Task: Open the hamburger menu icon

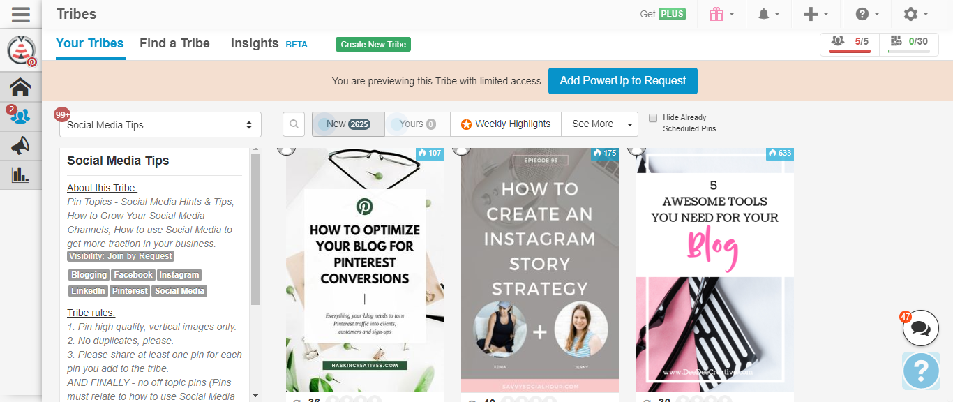Action: (20, 14)
